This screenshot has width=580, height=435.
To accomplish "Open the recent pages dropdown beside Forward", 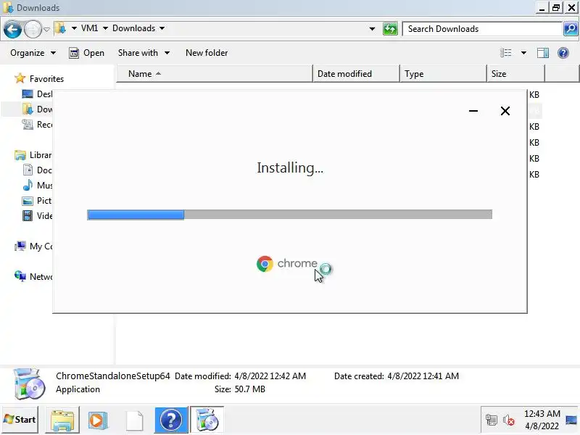I will click(x=46, y=29).
